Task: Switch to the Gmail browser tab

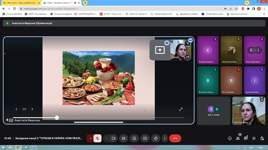Action: click(x=21, y=3)
